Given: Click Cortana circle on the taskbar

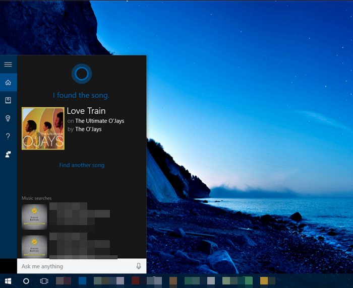Looking at the screenshot, I should pos(26,280).
